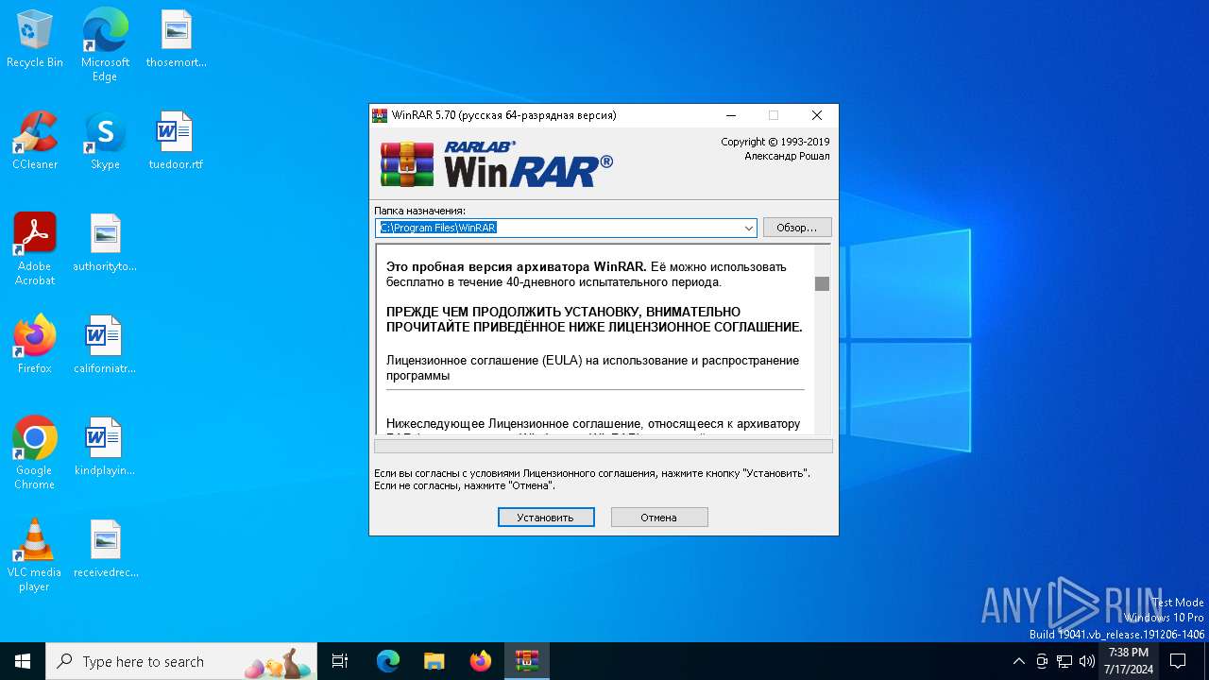This screenshot has width=1209, height=680.
Task: Select the californiatr... Word document icon
Action: (x=105, y=346)
